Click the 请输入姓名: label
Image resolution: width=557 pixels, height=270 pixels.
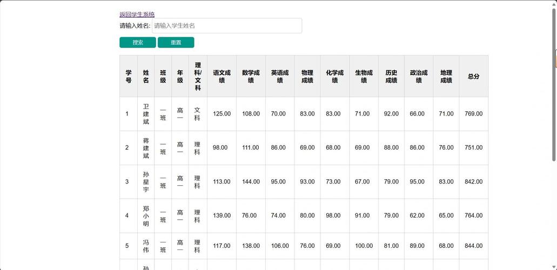135,26
